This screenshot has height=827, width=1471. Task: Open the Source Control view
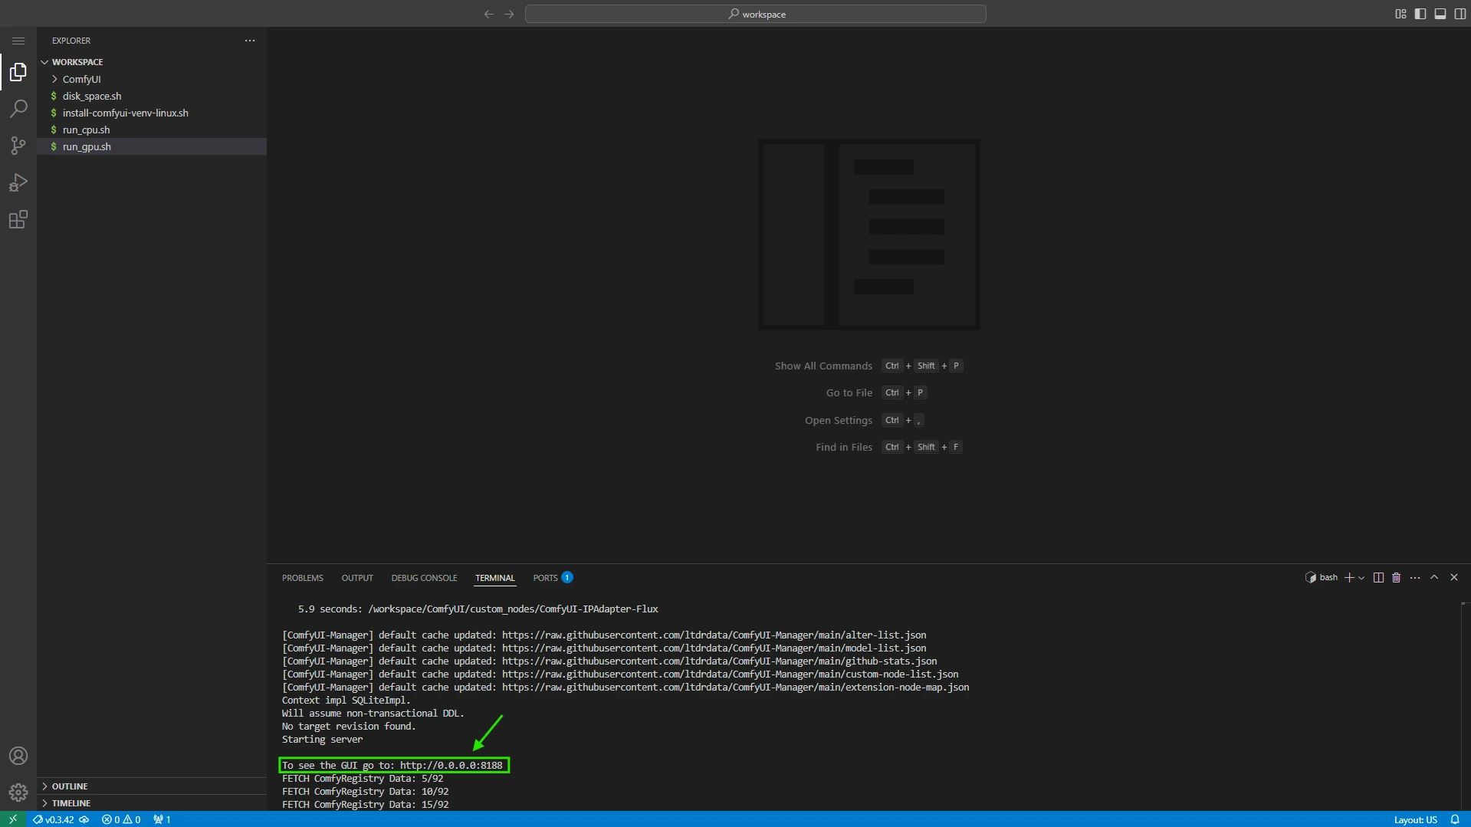pyautogui.click(x=18, y=146)
